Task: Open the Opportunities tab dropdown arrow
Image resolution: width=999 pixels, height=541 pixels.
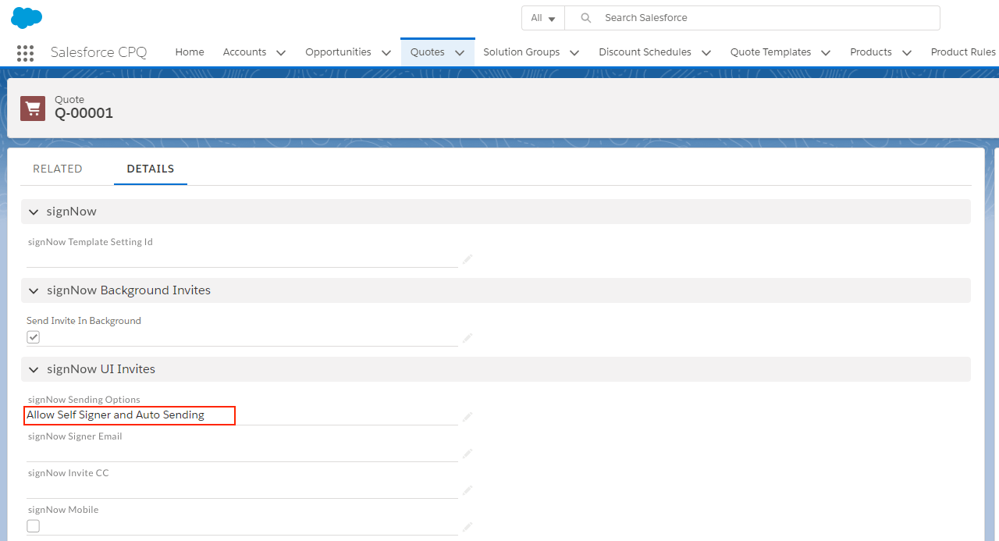Action: coord(386,53)
